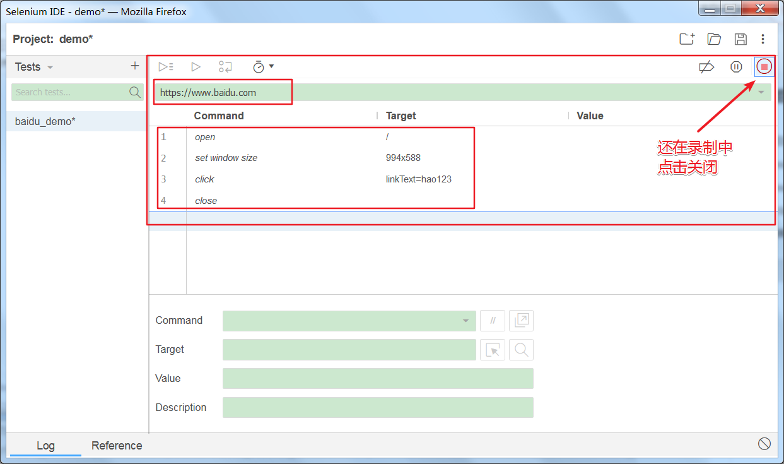The width and height of the screenshot is (784, 464).
Task: Click the Command column header
Action: pos(219,116)
